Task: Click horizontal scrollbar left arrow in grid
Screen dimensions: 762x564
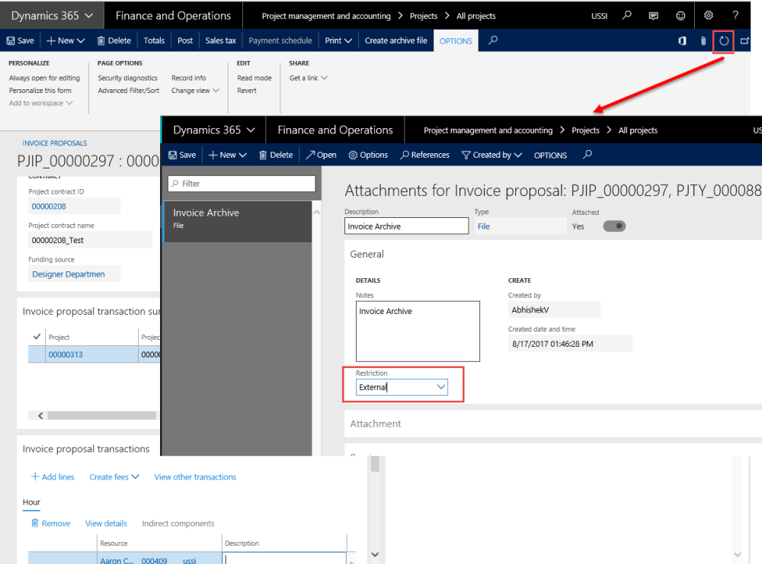Action: pos(40,415)
